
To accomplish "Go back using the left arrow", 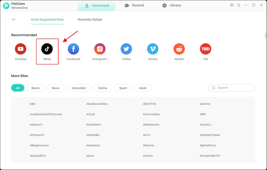I will 14,19.
